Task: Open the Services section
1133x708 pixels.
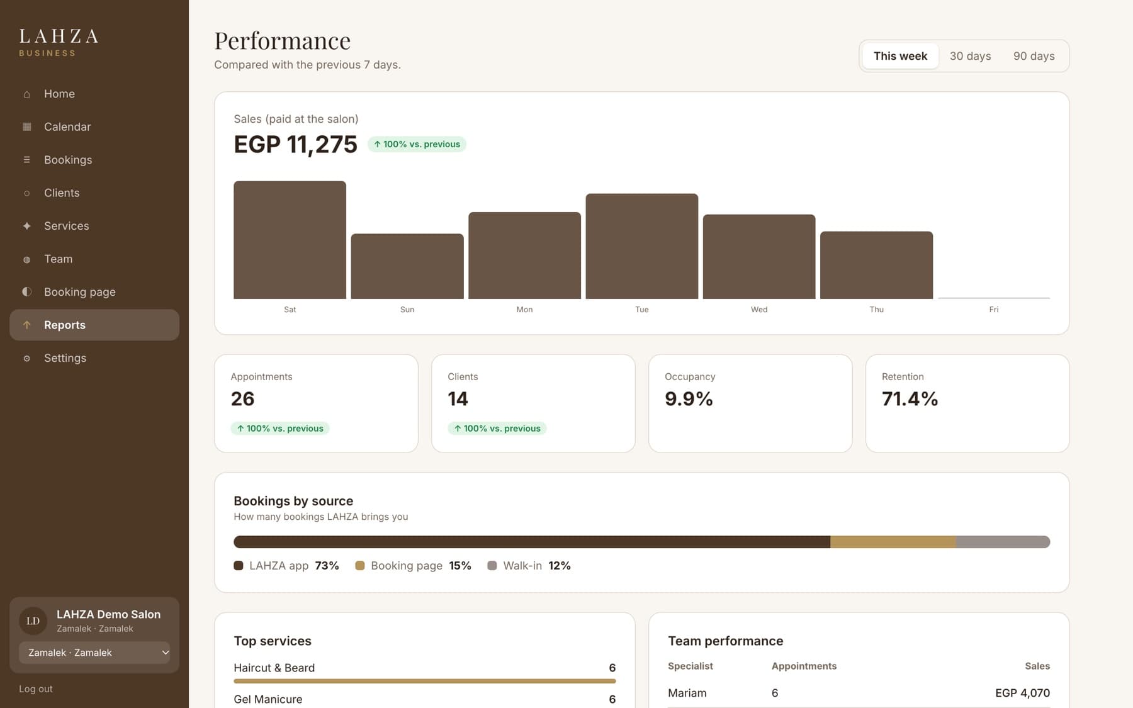Action: click(x=94, y=226)
